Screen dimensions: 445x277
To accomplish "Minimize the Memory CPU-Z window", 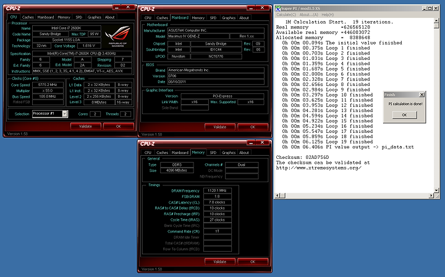I will click(251, 143).
